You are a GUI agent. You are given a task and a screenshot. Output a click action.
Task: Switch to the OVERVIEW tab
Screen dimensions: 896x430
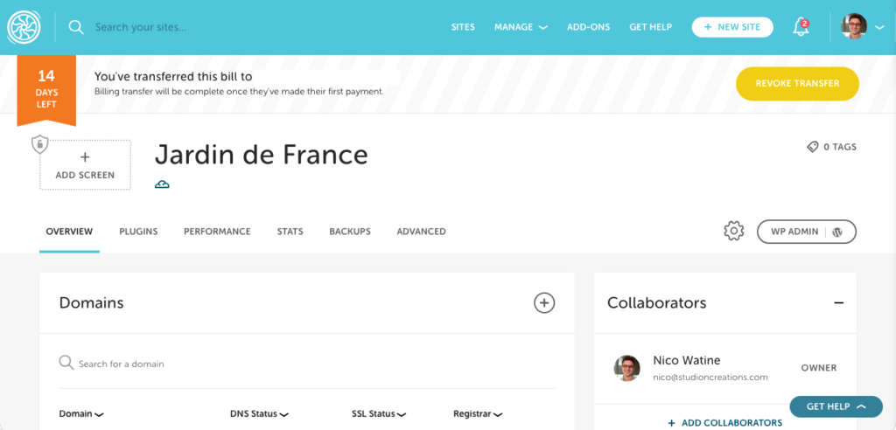[69, 232]
